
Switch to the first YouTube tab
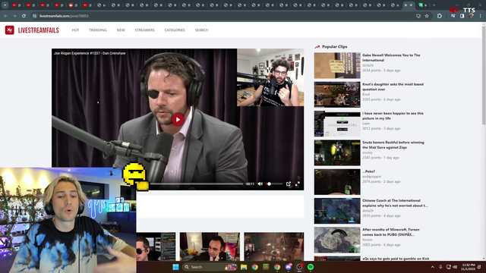[x=16, y=5]
